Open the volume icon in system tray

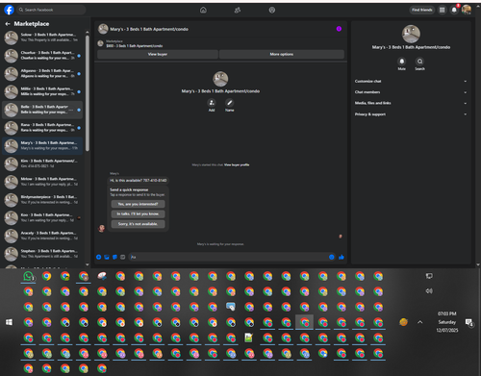pos(429,291)
